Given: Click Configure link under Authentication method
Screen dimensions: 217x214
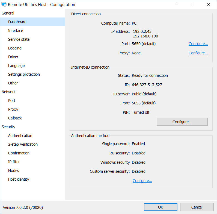Looking at the screenshot, I should 142,181.
